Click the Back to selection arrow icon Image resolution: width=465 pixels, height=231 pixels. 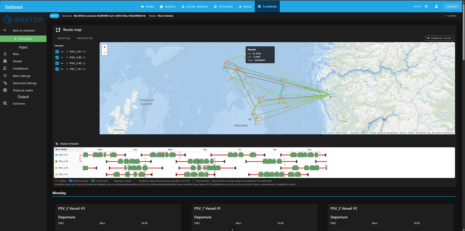[x=5, y=30]
